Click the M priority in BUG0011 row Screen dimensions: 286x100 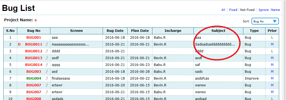coord(272,44)
